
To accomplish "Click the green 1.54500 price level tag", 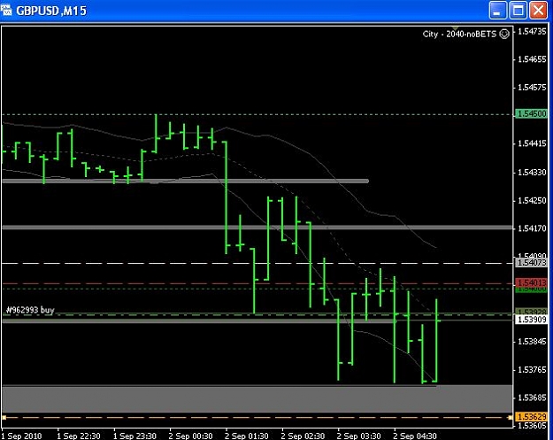I will click(x=531, y=114).
